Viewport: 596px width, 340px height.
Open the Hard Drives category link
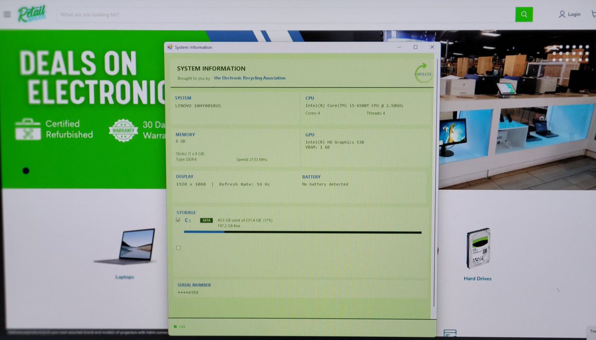[477, 279]
